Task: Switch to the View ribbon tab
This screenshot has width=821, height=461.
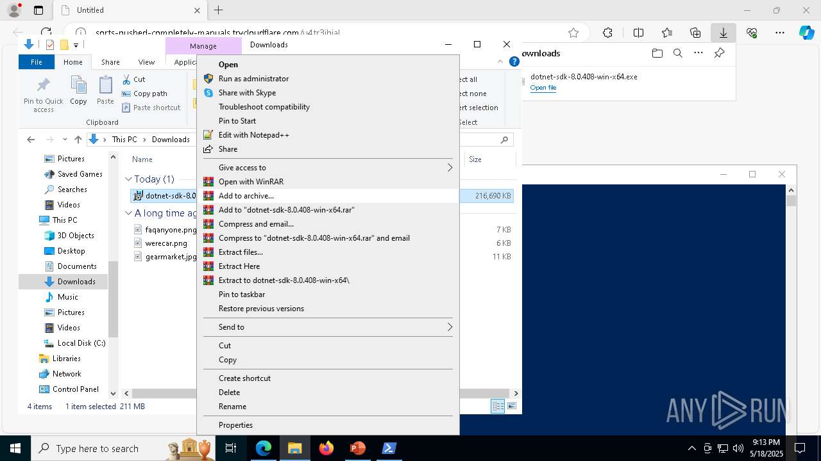Action: point(146,62)
